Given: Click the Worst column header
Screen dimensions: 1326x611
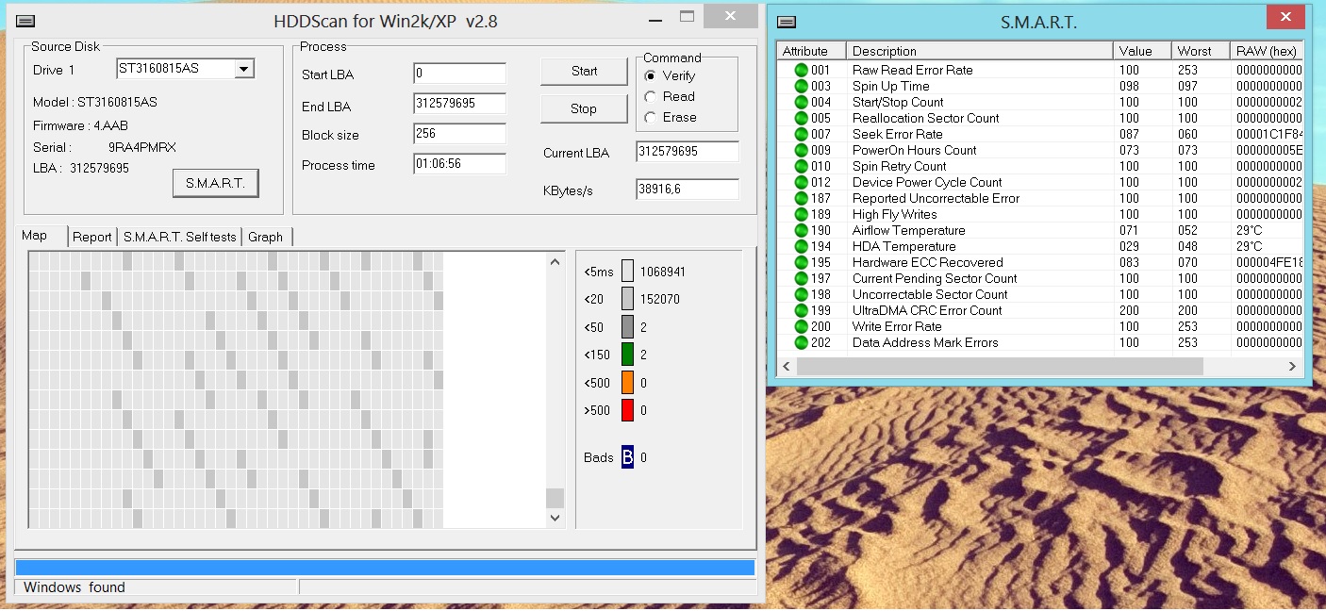Looking at the screenshot, I should [1201, 51].
